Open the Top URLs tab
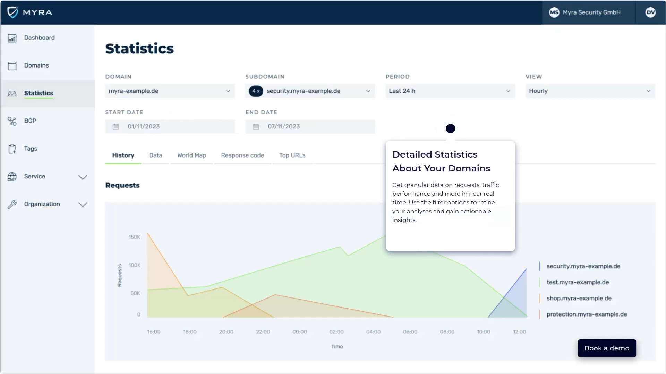Viewport: 666px width, 374px height. pyautogui.click(x=292, y=155)
